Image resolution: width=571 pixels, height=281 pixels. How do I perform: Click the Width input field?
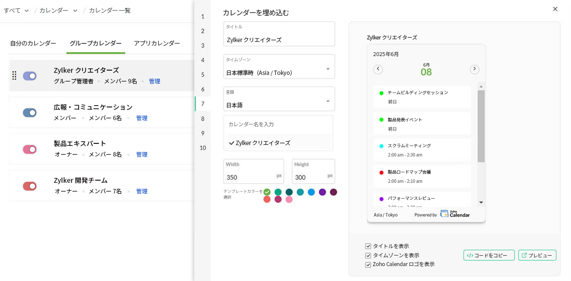253,171
